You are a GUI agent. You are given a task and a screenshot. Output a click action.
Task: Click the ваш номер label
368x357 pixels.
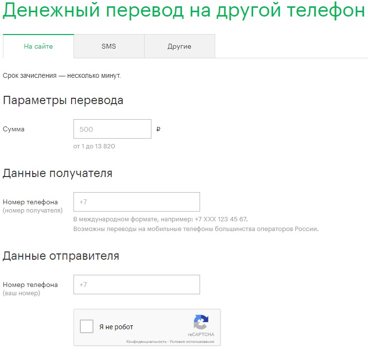21,293
